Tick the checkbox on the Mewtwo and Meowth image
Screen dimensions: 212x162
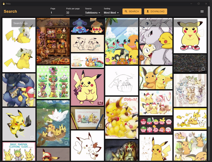pos(169,61)
